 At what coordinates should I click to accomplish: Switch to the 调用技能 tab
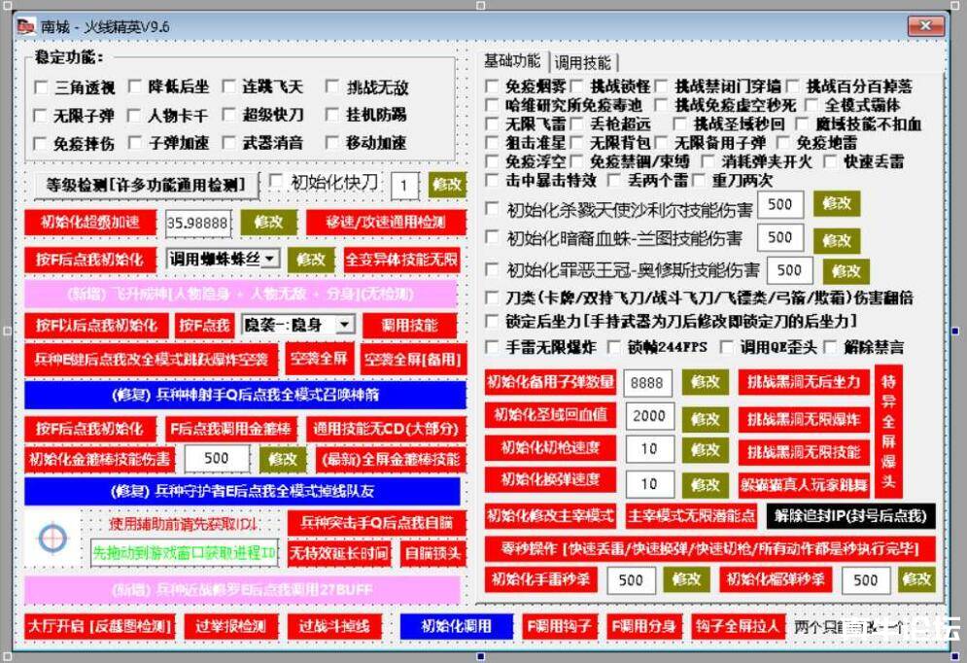582,62
